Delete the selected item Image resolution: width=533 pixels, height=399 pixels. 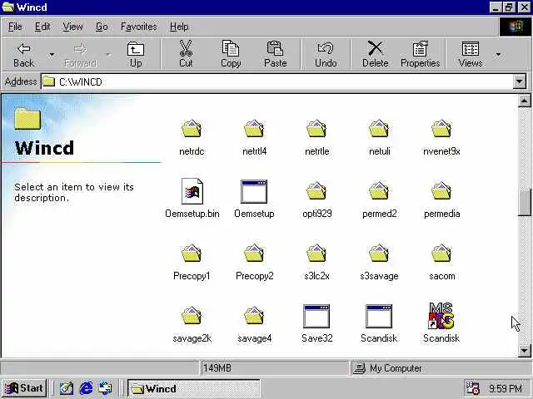(x=376, y=54)
